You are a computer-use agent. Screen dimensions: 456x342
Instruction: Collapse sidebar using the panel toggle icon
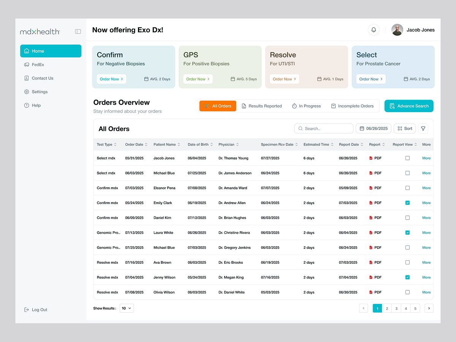pos(78,32)
